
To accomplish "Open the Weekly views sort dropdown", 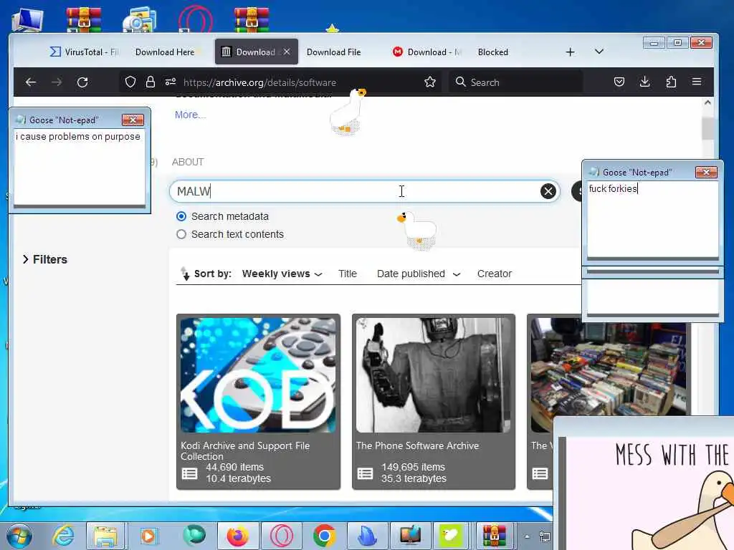I will [282, 274].
